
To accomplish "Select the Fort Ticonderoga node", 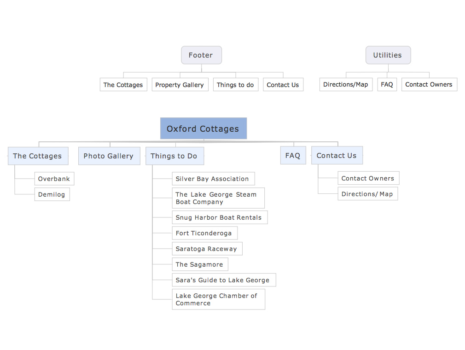I will [x=204, y=233].
